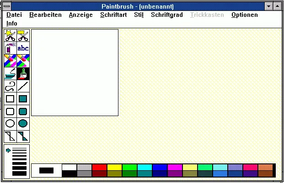This screenshot has height=183, width=284.
Task: Pick the olive swatch below bright yellow
Action: [x=114, y=174]
